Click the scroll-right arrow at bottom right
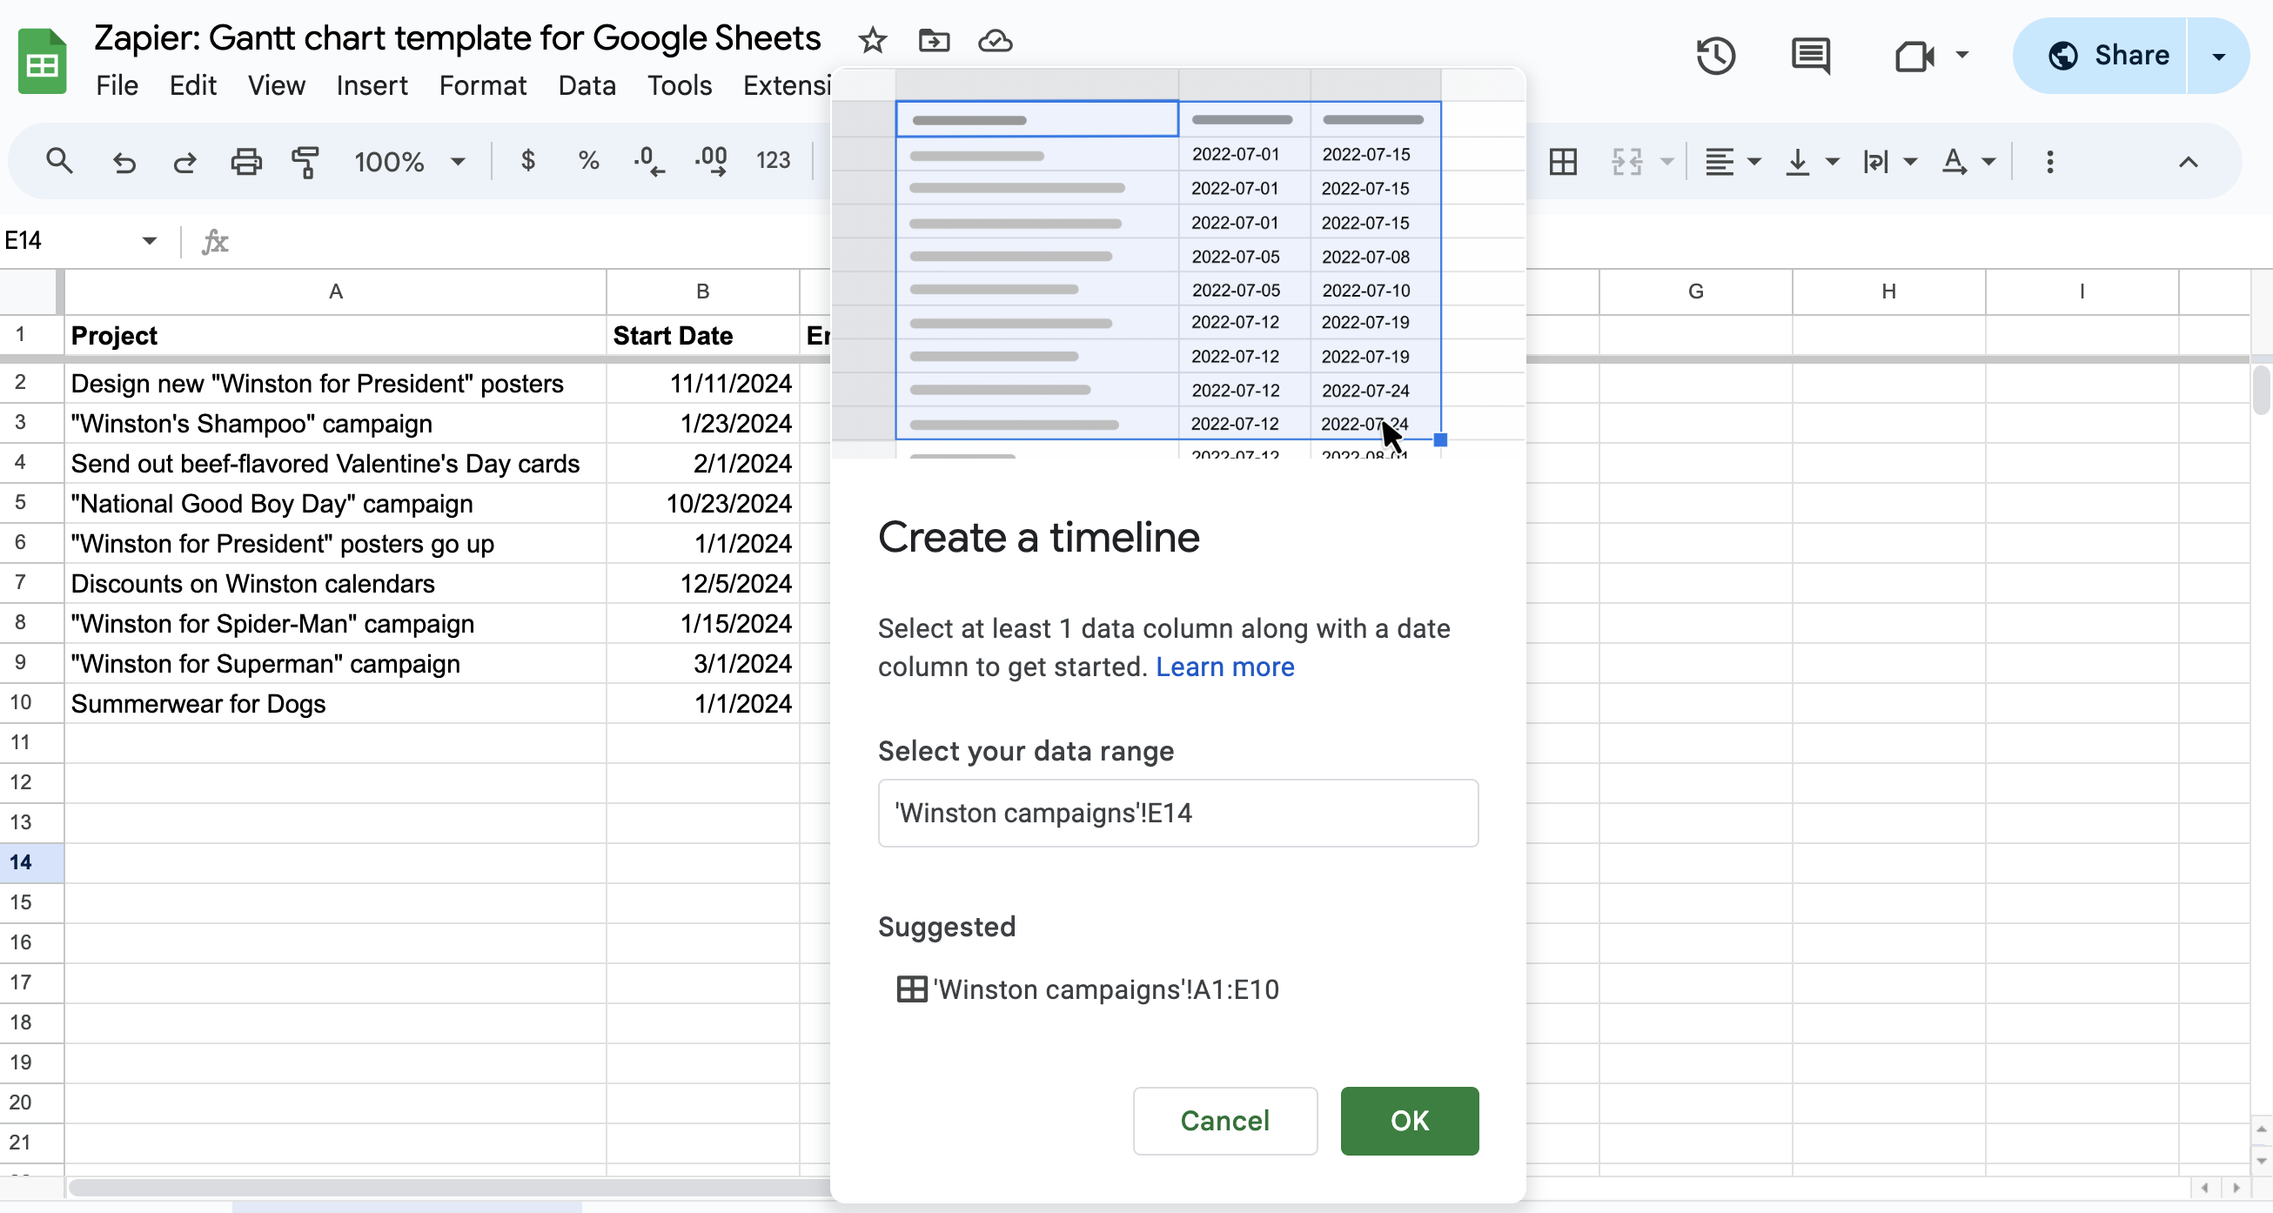Viewport: 2273px width, 1213px height. pyautogui.click(x=2236, y=1189)
